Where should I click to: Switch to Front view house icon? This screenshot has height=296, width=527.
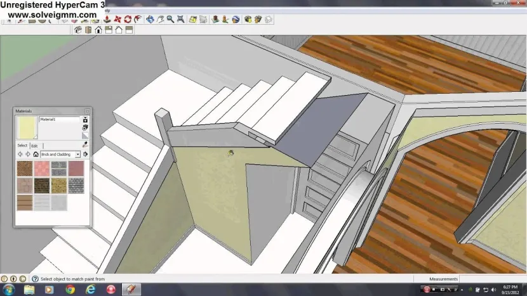pyautogui.click(x=98, y=30)
